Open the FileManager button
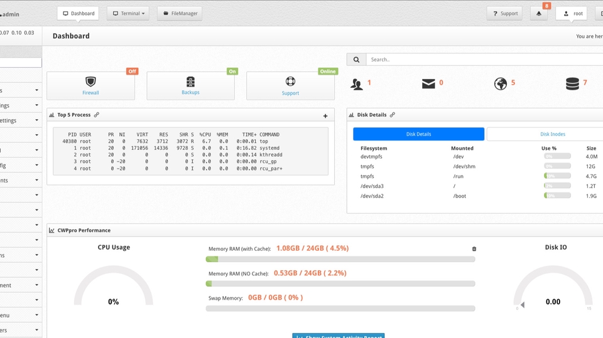603x338 pixels. [180, 13]
